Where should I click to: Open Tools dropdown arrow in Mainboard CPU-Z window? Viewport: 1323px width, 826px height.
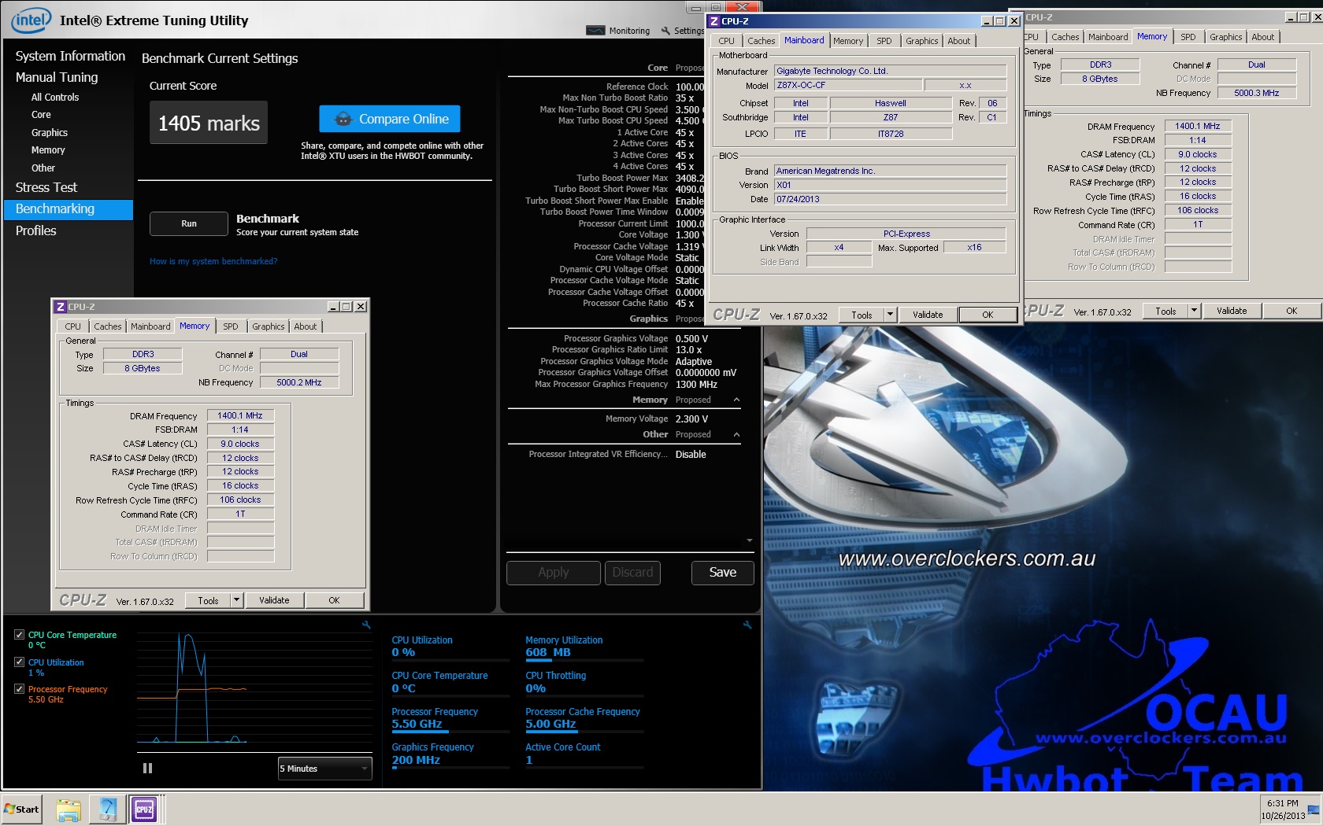point(890,315)
